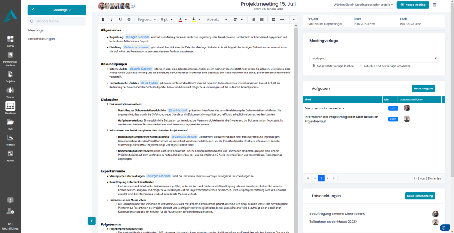The image size is (454, 233).
Task: Click the pop-out icon on Meetings button
Action: [x=33, y=10]
